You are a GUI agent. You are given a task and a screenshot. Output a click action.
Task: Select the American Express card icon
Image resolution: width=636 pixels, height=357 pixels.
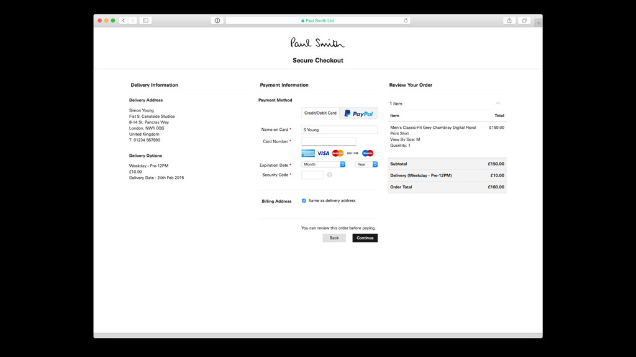click(308, 153)
